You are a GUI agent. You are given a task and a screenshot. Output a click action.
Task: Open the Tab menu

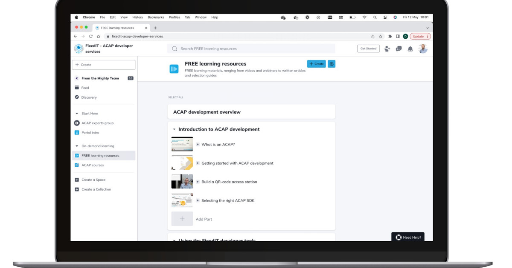point(187,17)
